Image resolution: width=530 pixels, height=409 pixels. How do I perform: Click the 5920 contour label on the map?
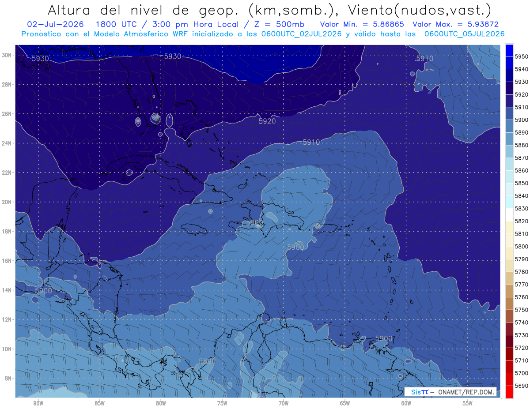coord(267,121)
